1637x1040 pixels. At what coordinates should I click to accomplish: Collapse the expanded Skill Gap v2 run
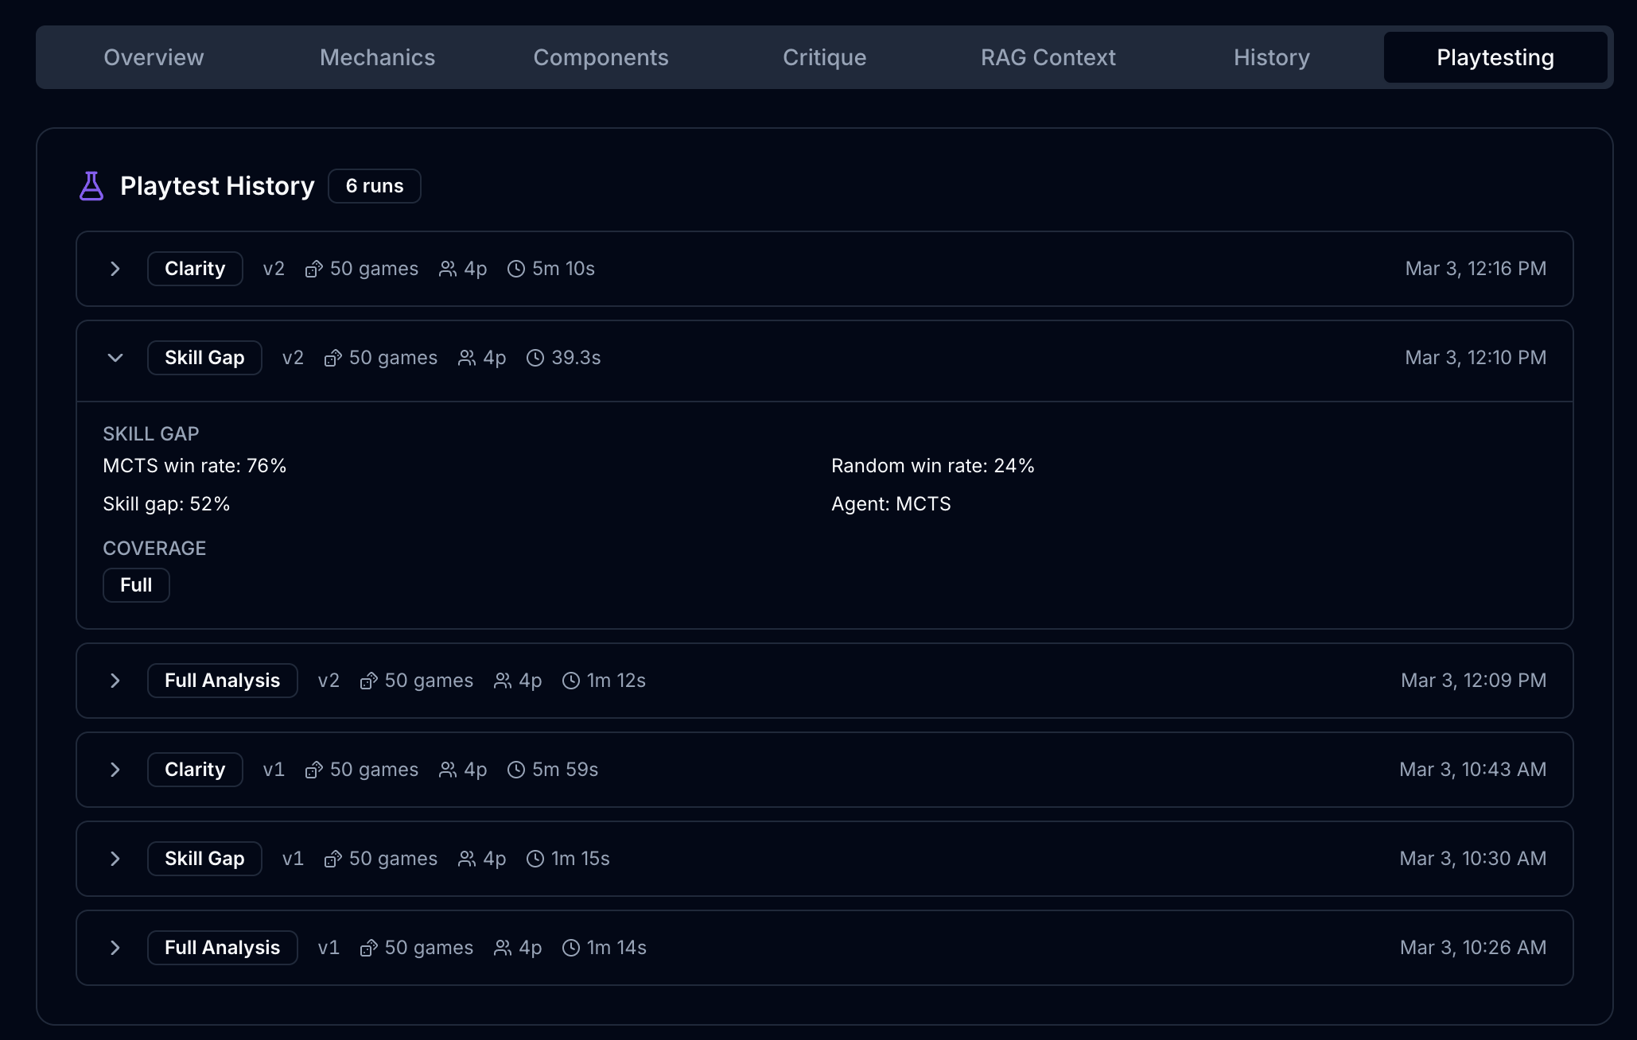pyautogui.click(x=115, y=358)
